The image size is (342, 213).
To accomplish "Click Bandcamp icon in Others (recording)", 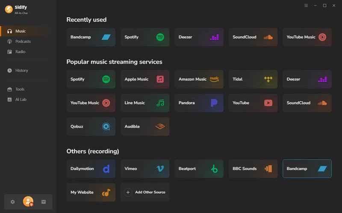I will 322,169.
